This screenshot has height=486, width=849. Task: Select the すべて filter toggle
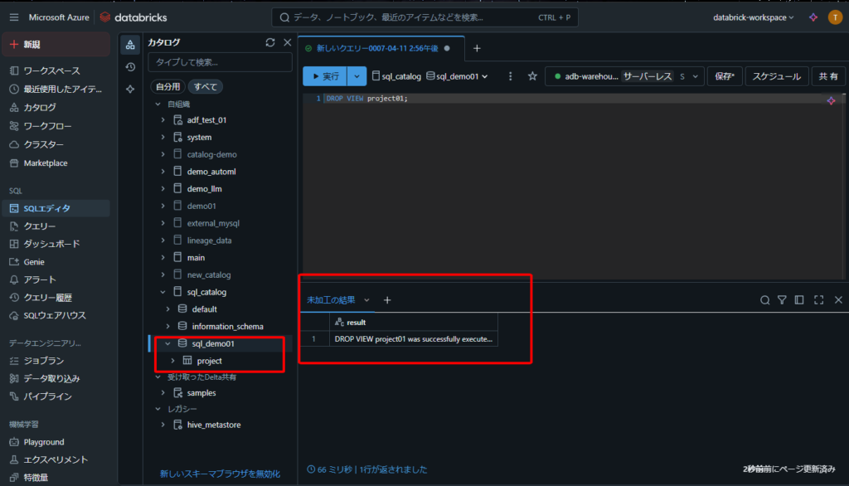[205, 86]
